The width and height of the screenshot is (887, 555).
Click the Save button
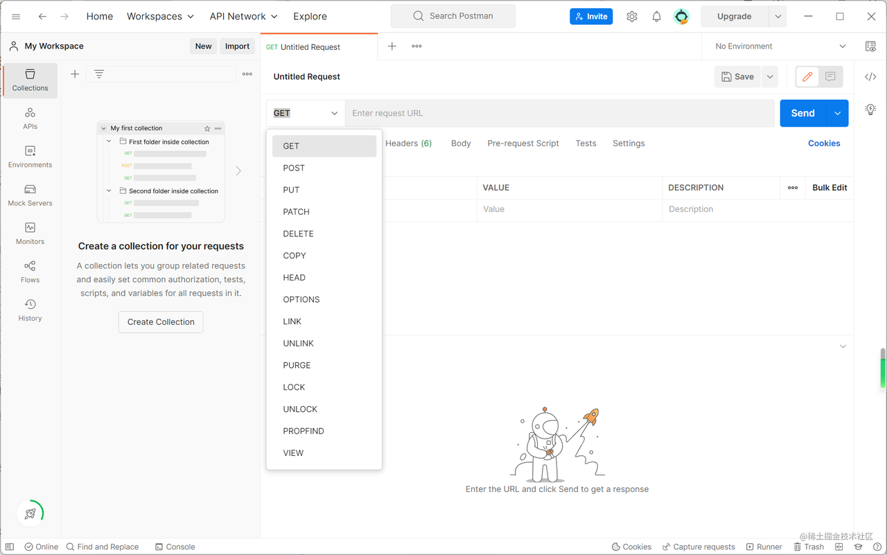[737, 77]
